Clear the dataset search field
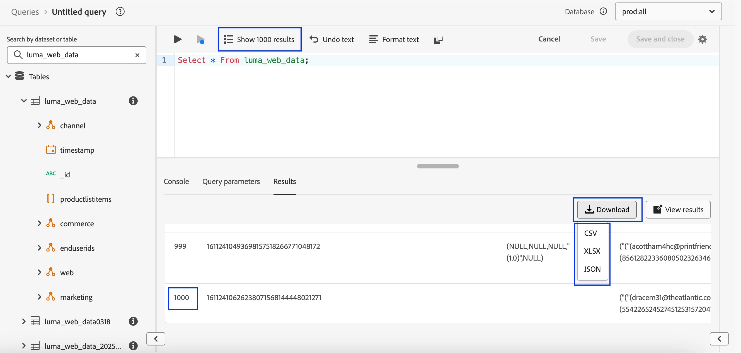 [137, 55]
